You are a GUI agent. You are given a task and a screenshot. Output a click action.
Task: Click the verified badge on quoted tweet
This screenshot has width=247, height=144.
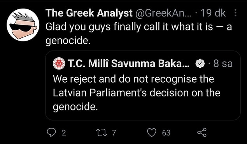click(x=200, y=64)
